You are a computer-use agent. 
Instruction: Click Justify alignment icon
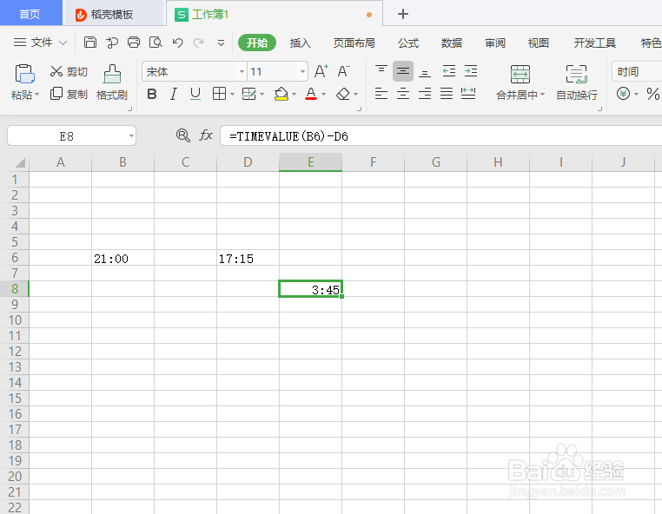[447, 93]
